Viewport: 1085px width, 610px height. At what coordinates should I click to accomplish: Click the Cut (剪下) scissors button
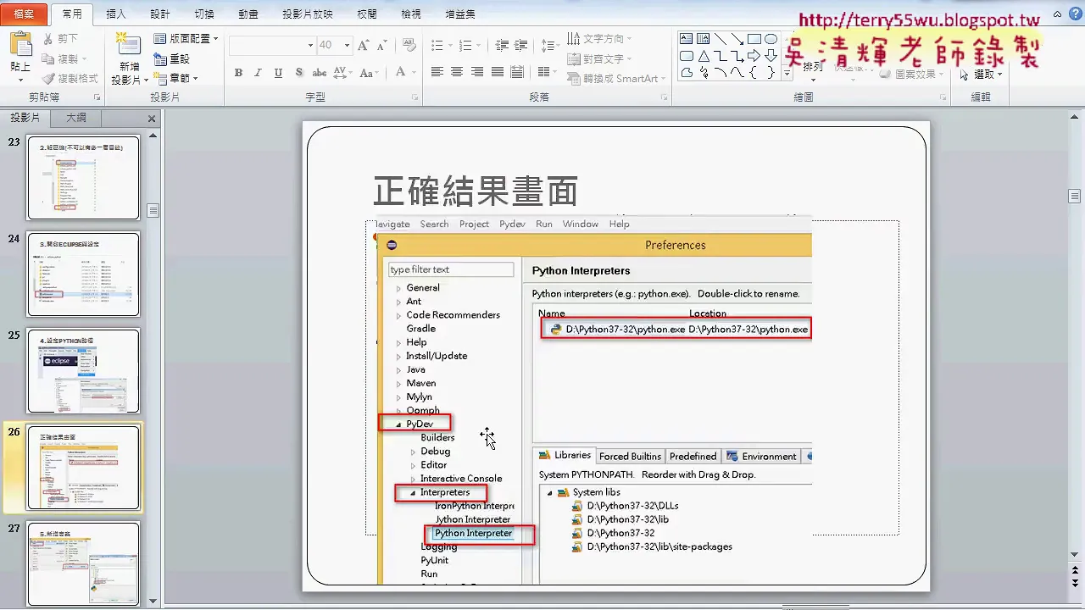point(59,39)
